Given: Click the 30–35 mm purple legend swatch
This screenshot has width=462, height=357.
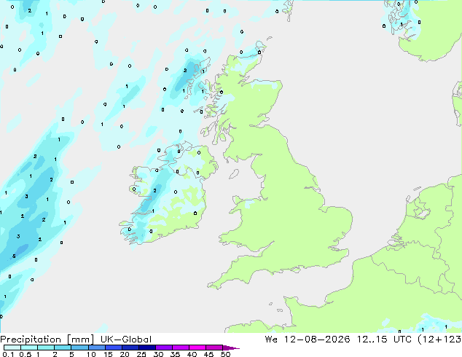Looking at the screenshot, I should [163, 348].
